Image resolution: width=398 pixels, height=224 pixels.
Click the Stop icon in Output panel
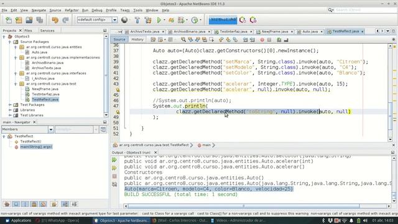114,176
